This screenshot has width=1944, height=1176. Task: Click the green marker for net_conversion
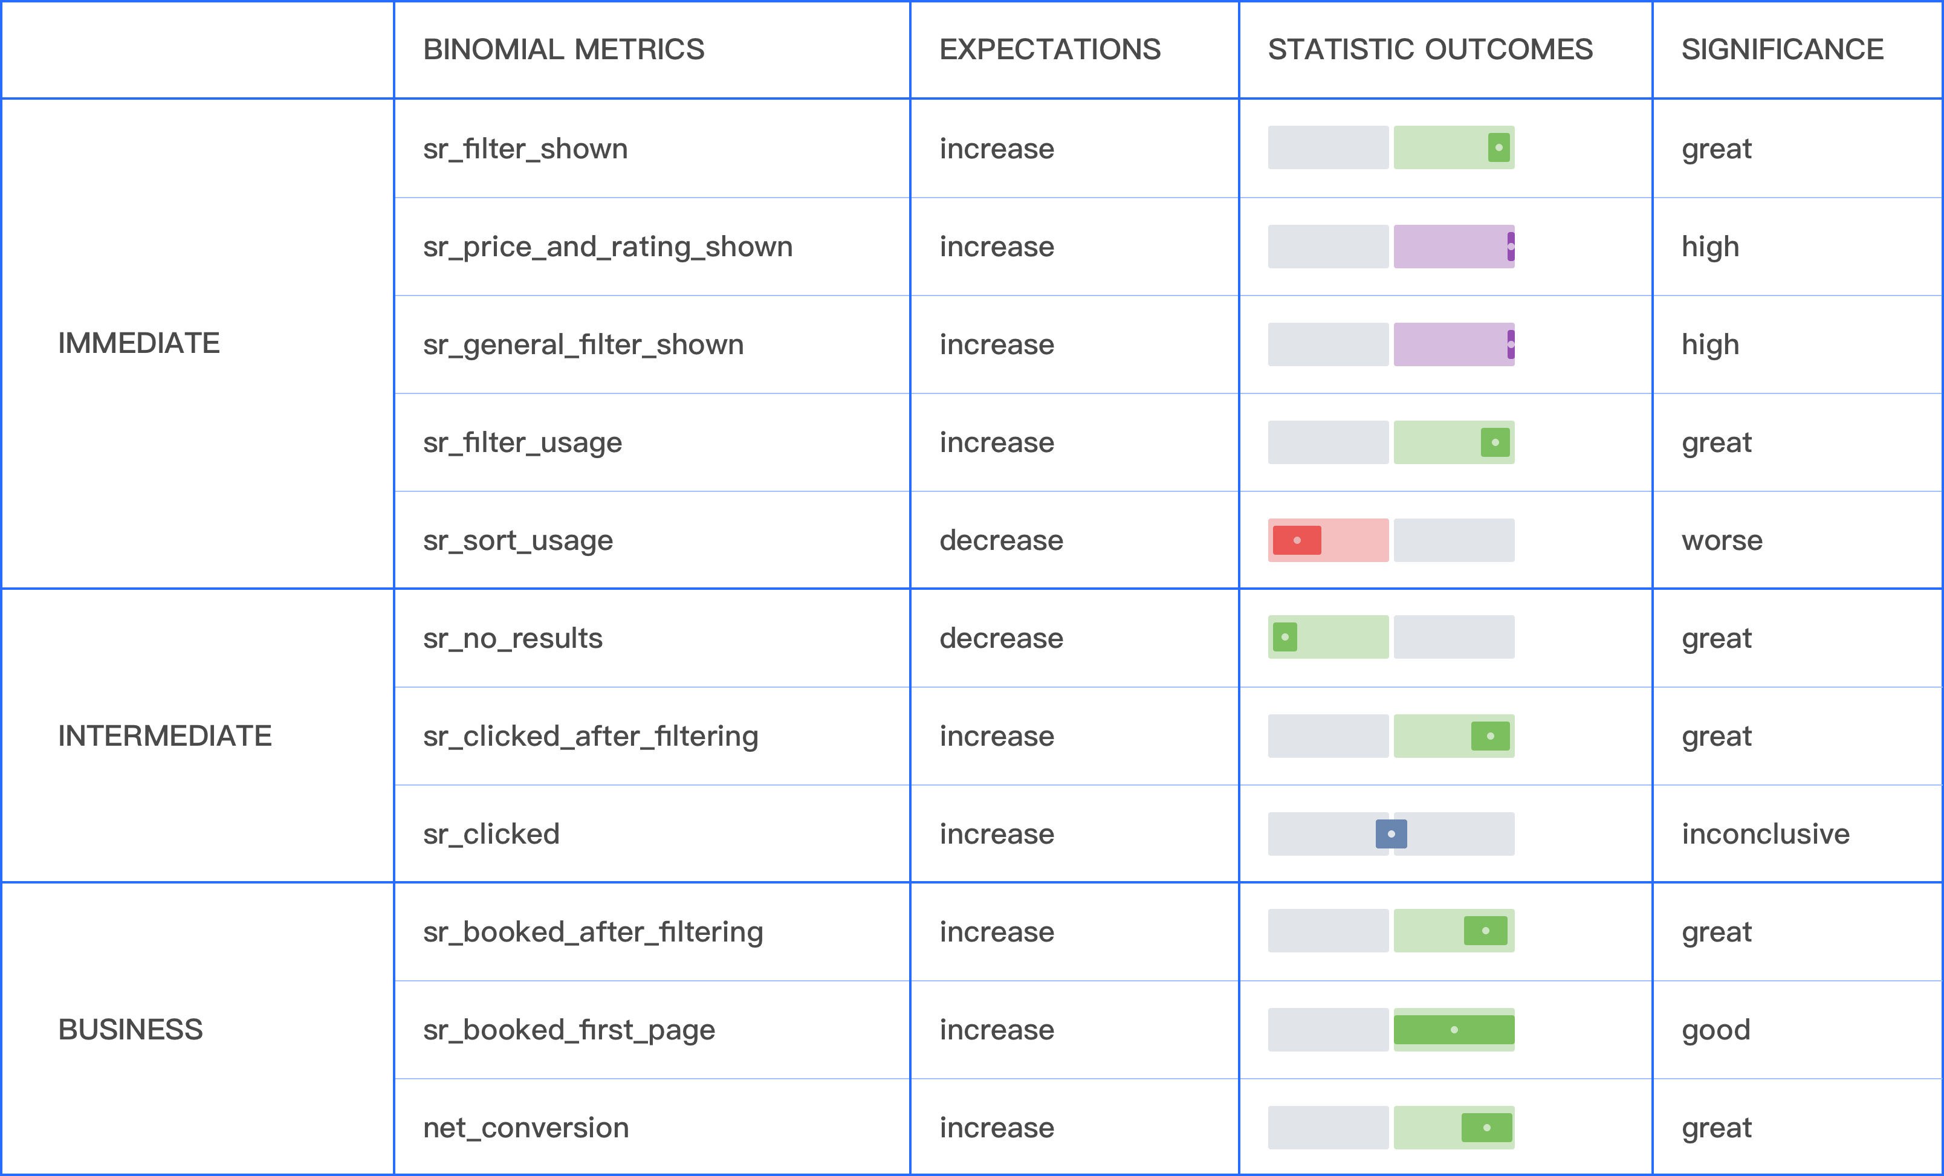pos(1486,1128)
